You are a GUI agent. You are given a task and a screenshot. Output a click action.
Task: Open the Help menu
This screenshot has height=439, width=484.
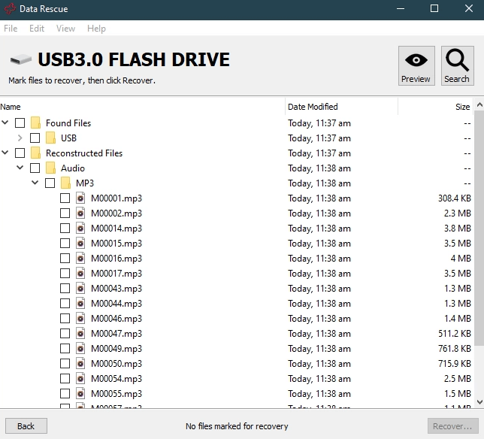click(x=96, y=29)
